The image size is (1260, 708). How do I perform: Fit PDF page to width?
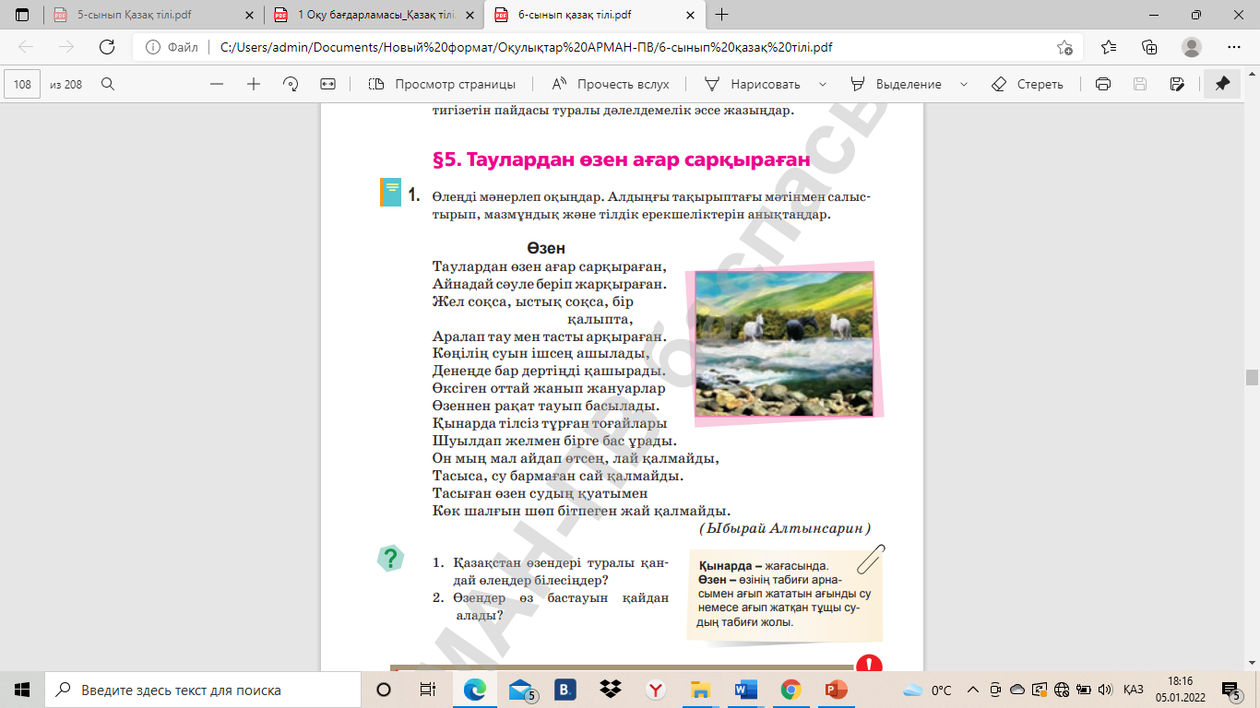coord(327,84)
